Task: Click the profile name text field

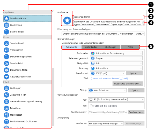Action: click(108, 17)
